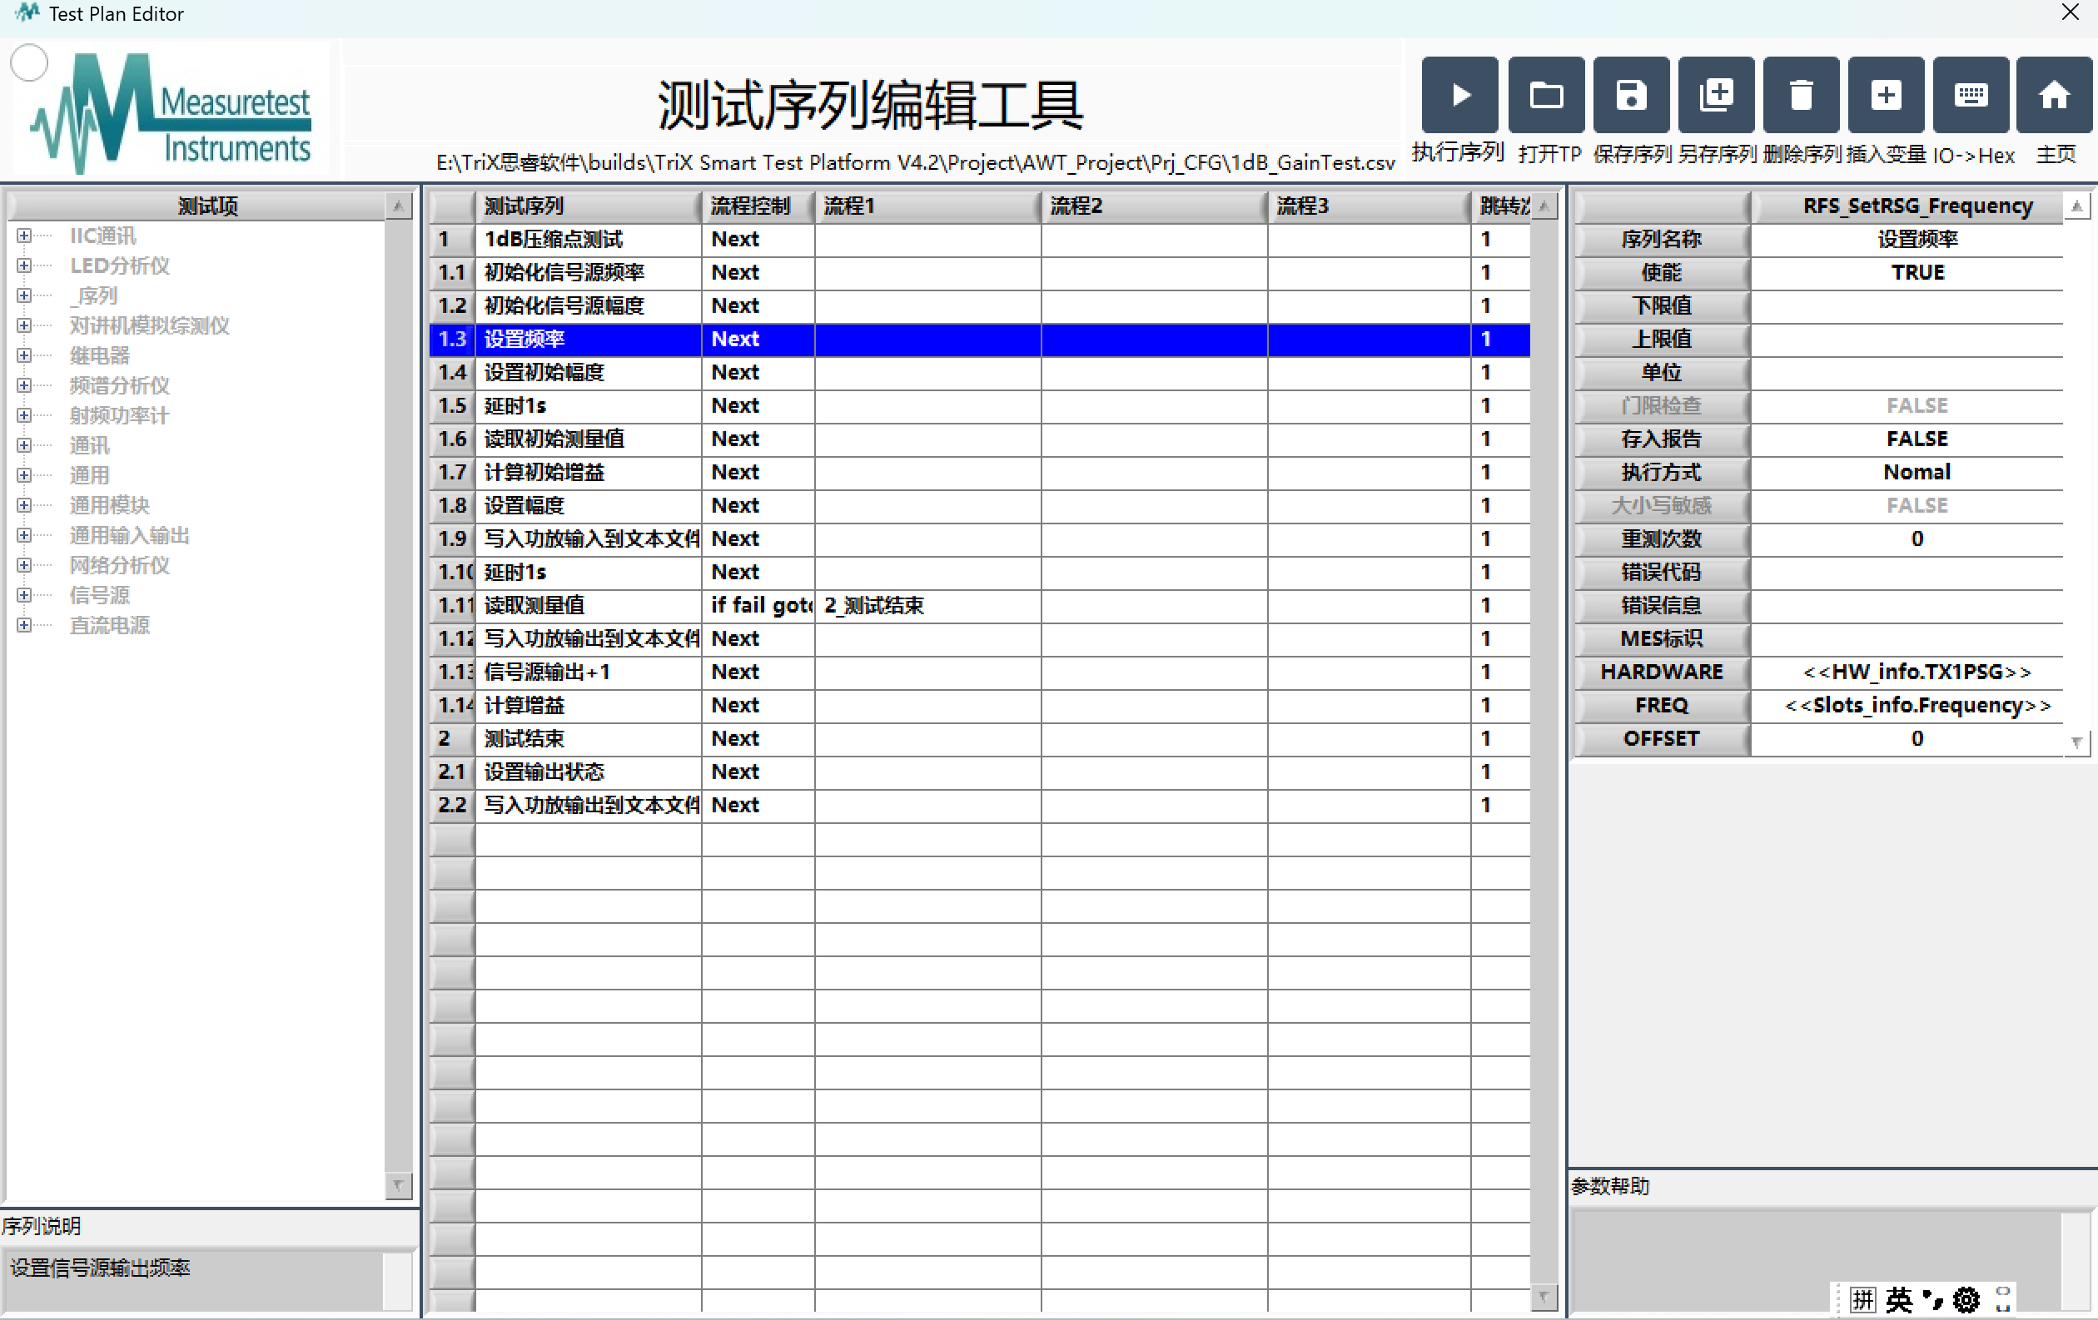Delete the sequence using the trash icon
The image size is (2098, 1320).
[1800, 95]
